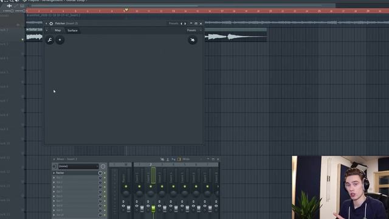Click the first icon in the Mixer title bar icon row
The width and height of the screenshot is (389, 219).
tap(162, 159)
